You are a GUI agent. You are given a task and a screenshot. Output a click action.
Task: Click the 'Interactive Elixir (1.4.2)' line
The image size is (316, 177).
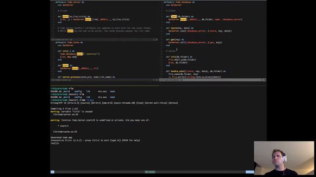[95, 140]
